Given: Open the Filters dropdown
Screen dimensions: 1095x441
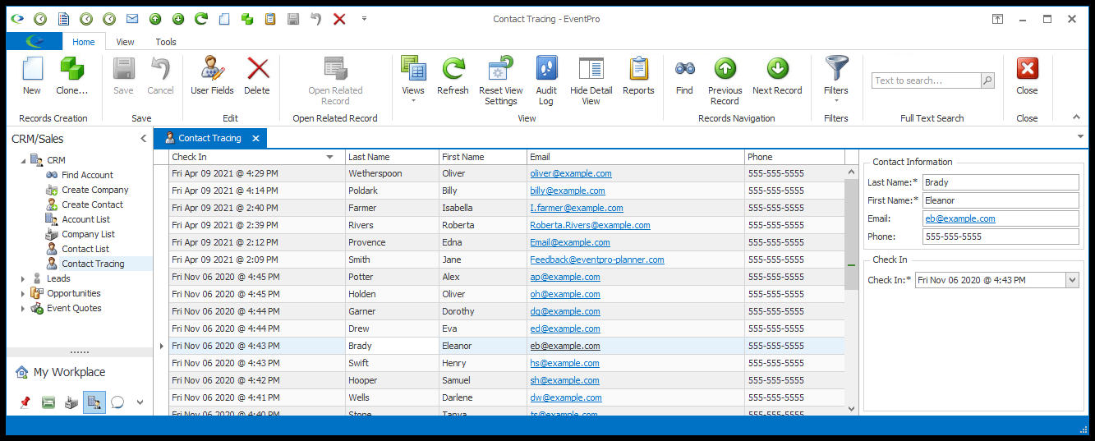Looking at the screenshot, I should tap(836, 80).
